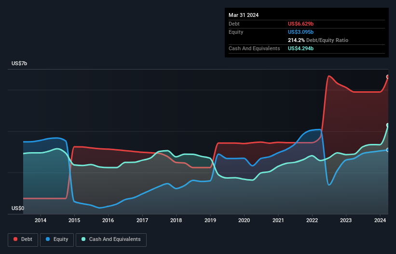Click the teal Cash And Equivalents legend dot
This screenshot has width=396, height=254.
tap(83, 239)
